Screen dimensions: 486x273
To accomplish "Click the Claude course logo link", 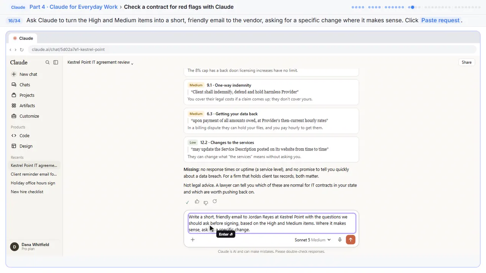I will [x=18, y=7].
